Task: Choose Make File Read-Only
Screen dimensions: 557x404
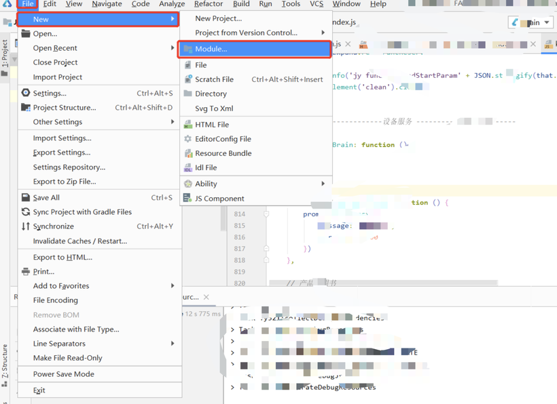Action: (68, 358)
